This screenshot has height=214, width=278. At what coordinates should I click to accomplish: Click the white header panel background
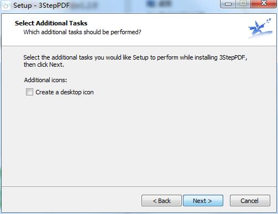pyautogui.click(x=184, y=29)
